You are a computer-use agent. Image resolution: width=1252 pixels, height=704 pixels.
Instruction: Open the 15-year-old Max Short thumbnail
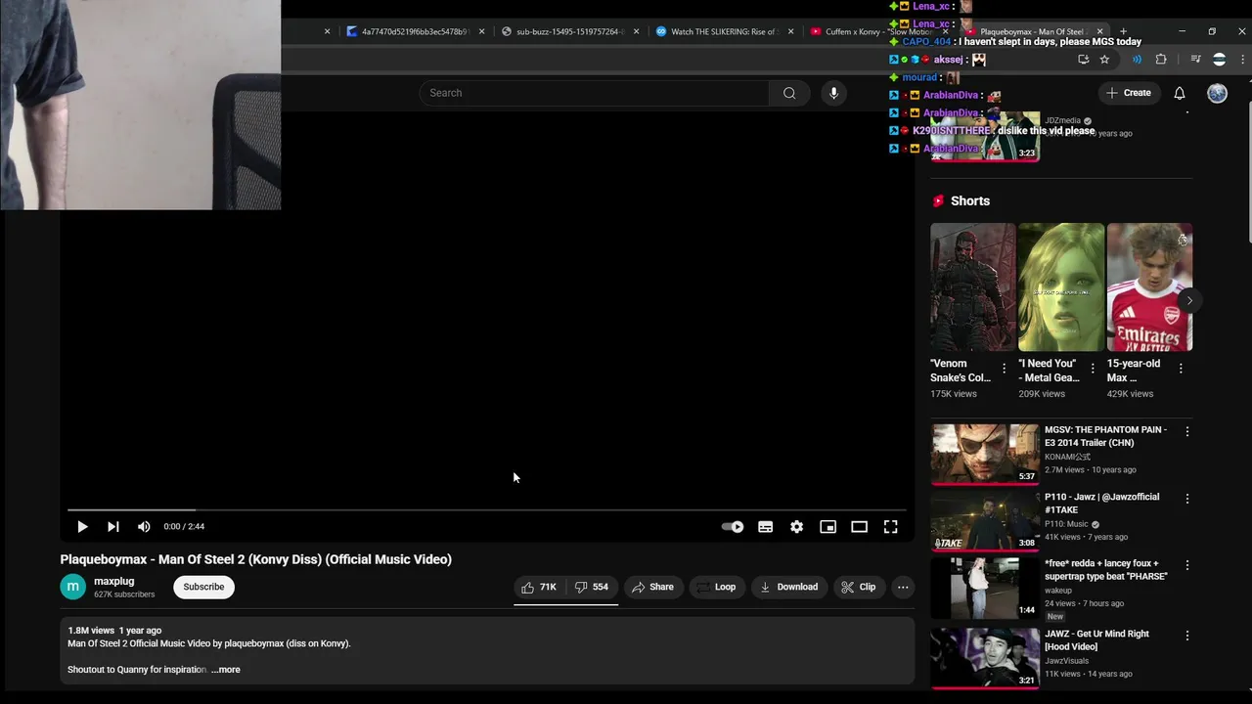(x=1149, y=286)
